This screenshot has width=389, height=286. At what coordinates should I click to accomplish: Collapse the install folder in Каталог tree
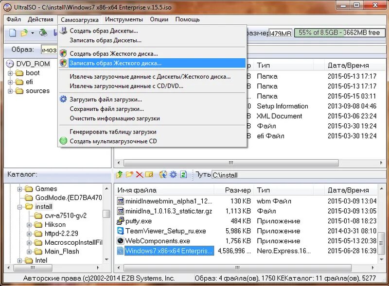[19, 207]
